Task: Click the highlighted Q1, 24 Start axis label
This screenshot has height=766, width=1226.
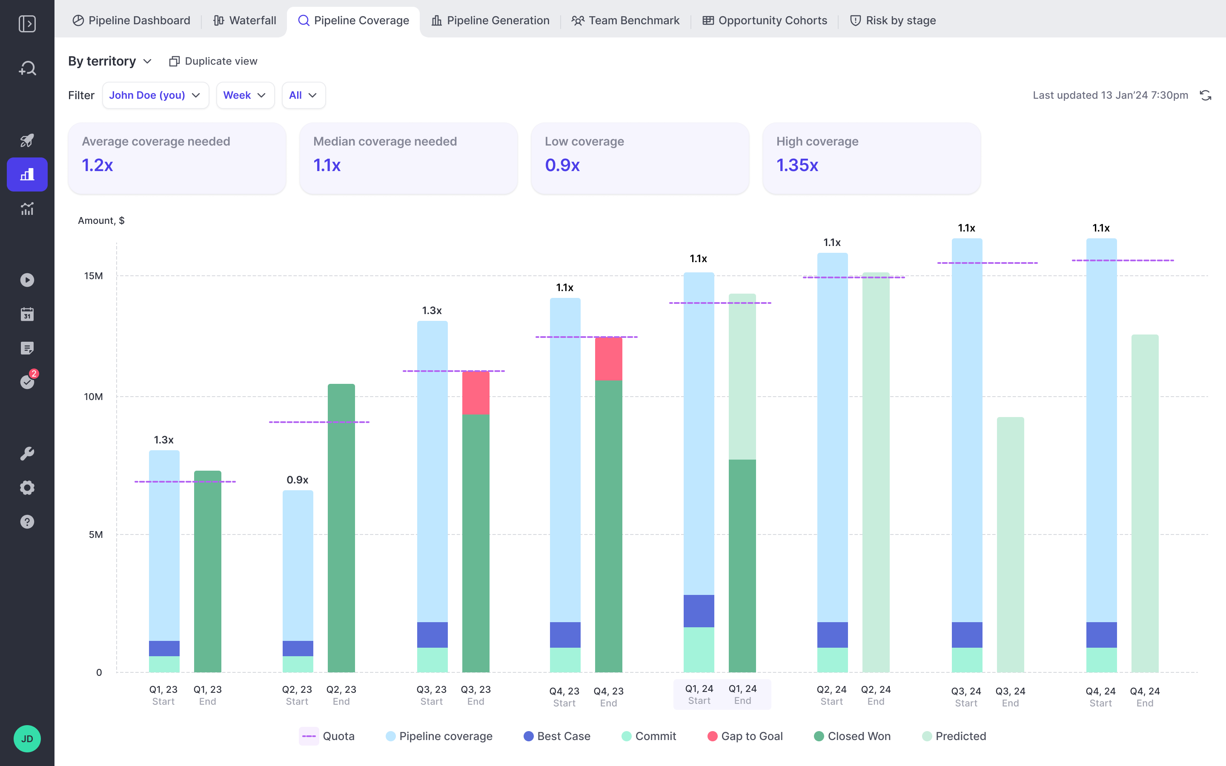Action: pyautogui.click(x=699, y=695)
